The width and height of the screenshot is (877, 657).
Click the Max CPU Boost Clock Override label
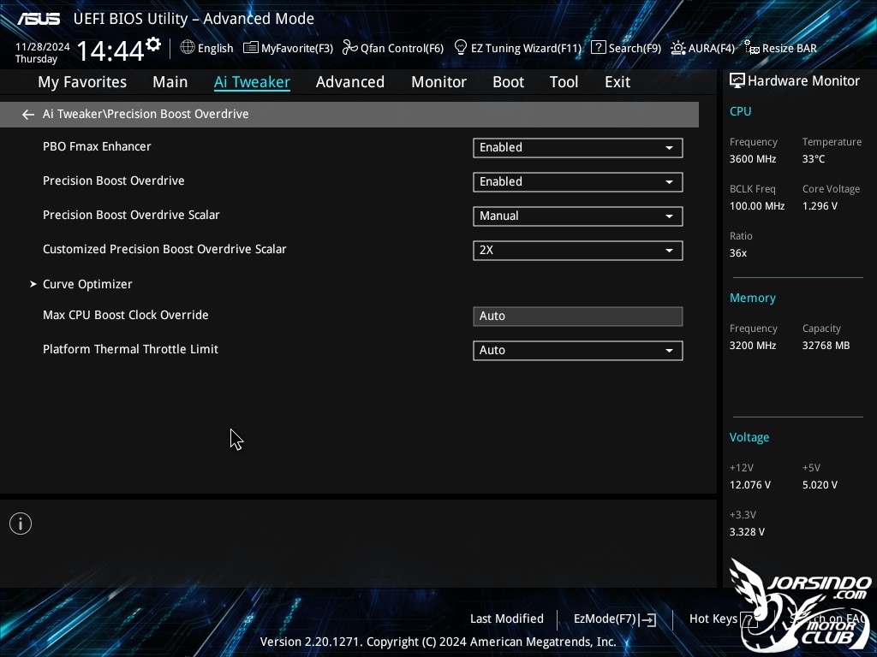pos(125,315)
